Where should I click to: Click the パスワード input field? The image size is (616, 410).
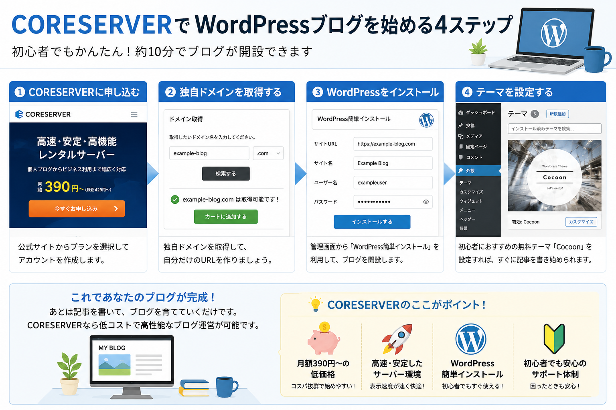click(x=393, y=202)
